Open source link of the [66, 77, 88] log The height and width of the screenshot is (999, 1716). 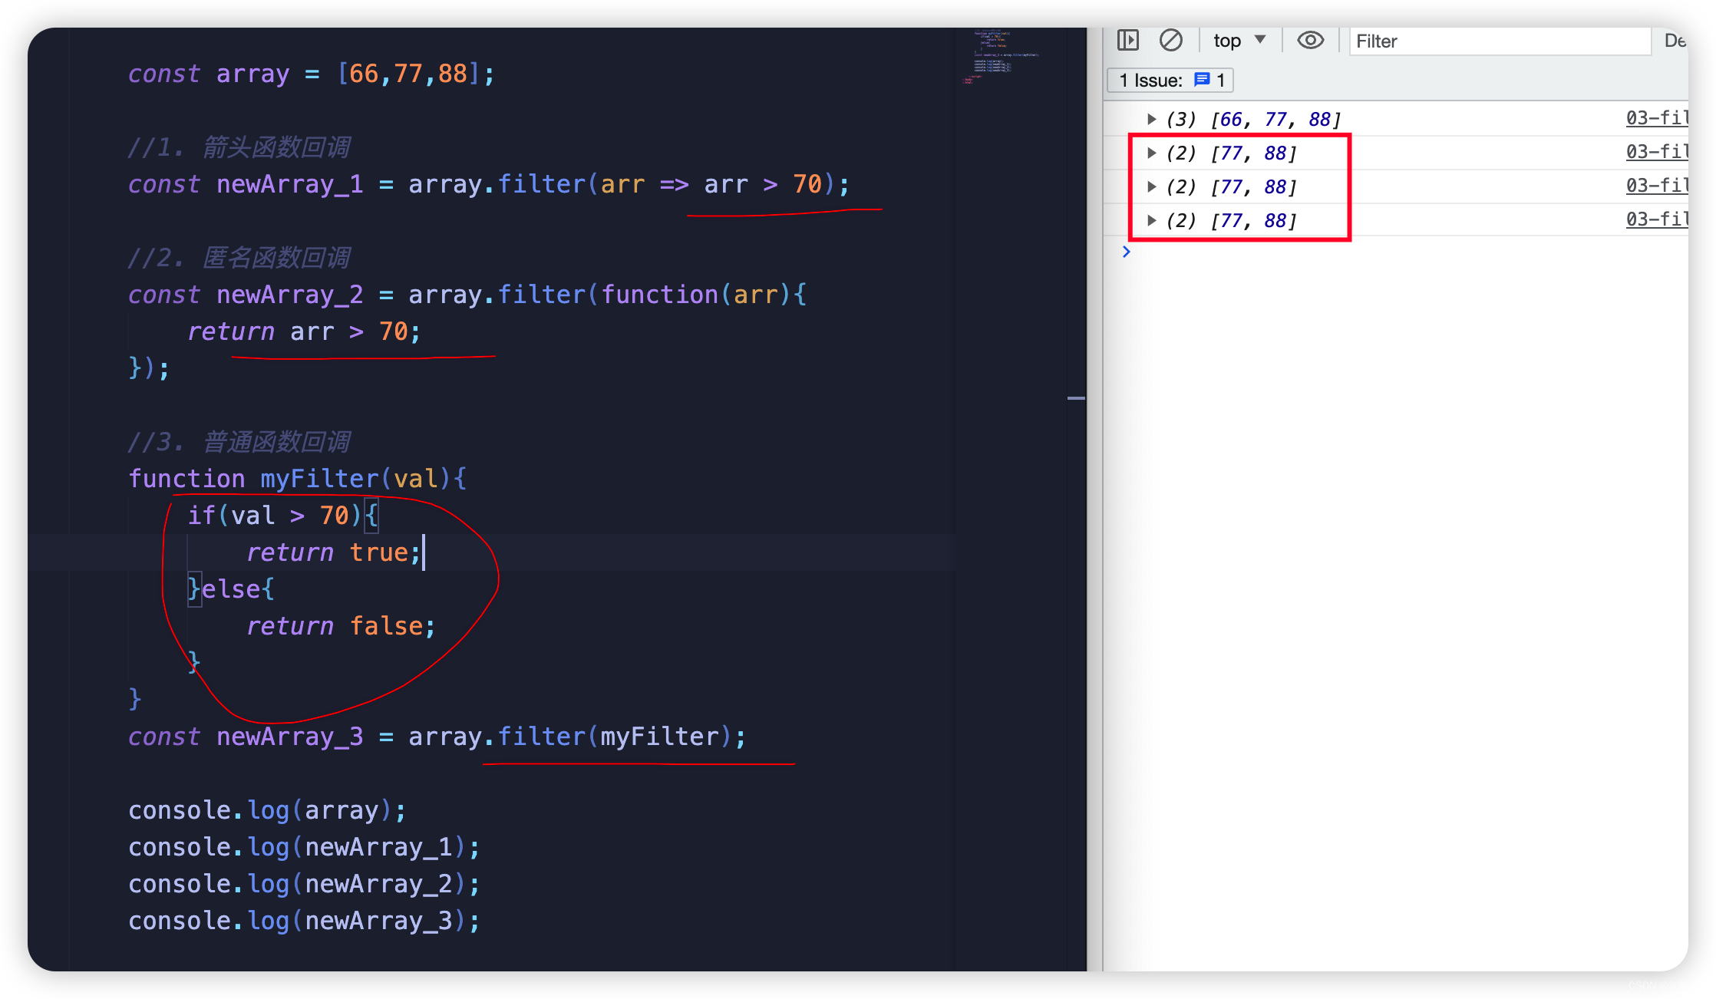click(x=1655, y=118)
